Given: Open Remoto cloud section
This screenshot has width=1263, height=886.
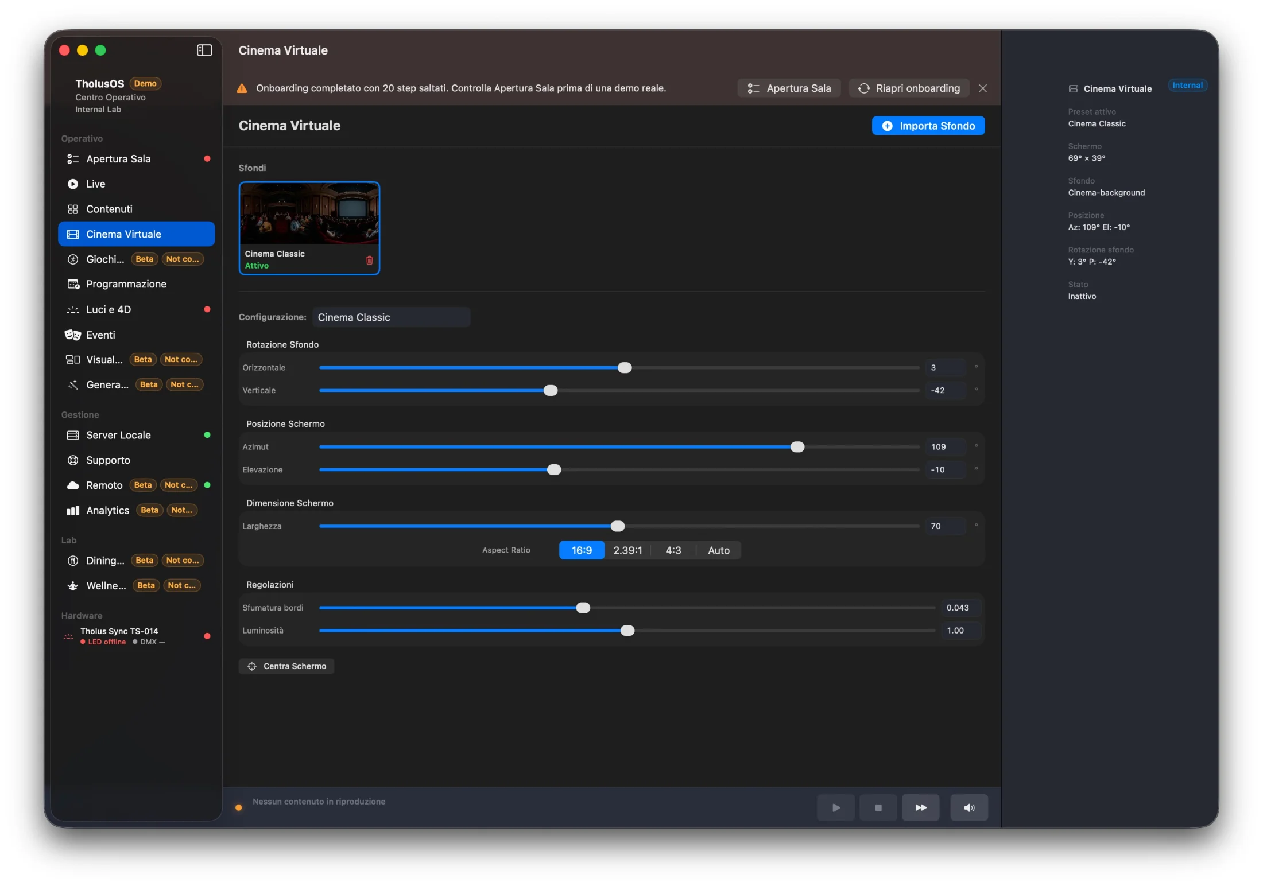Looking at the screenshot, I should tap(137, 485).
